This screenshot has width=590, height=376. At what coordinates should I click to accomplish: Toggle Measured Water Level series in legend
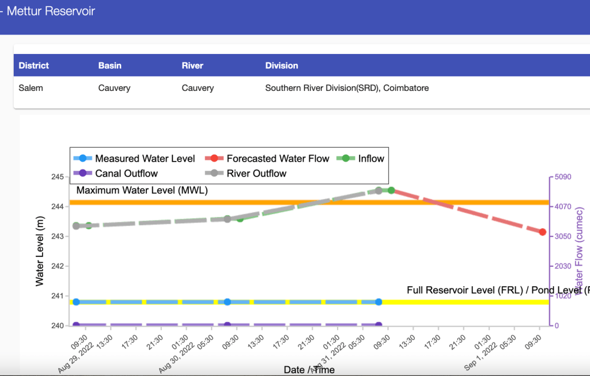(145, 159)
